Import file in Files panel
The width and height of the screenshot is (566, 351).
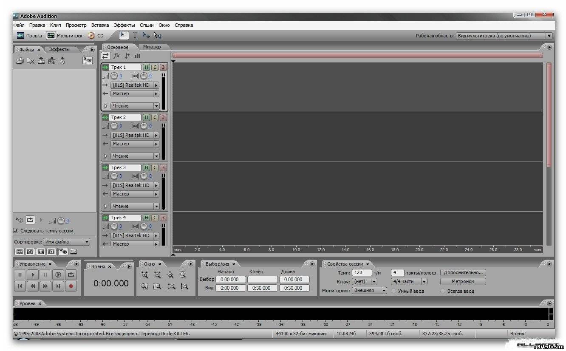pyautogui.click(x=20, y=61)
